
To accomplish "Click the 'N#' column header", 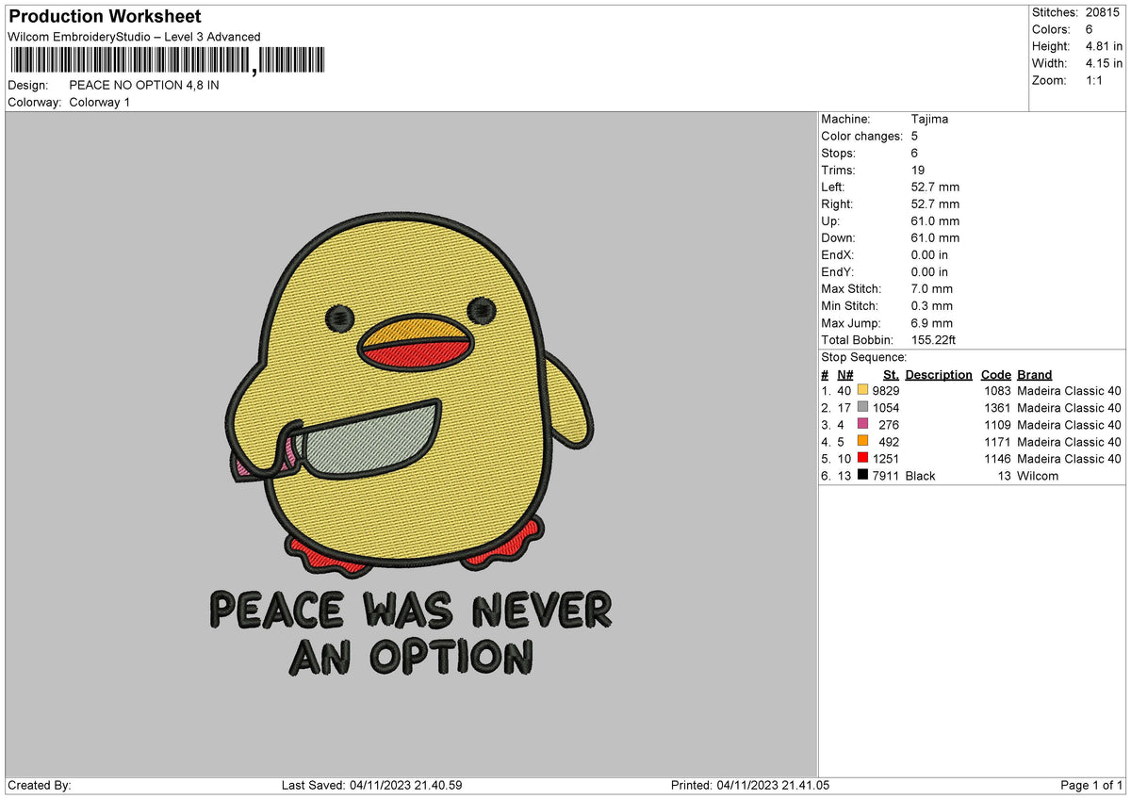I will [x=844, y=374].
